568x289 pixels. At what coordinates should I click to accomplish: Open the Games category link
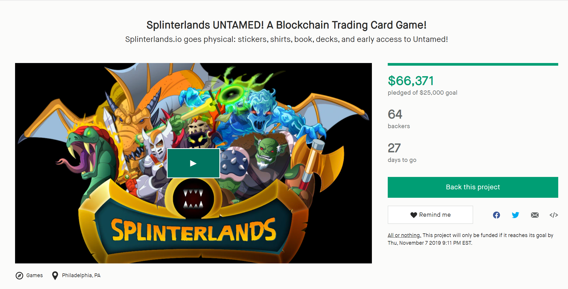(x=34, y=275)
